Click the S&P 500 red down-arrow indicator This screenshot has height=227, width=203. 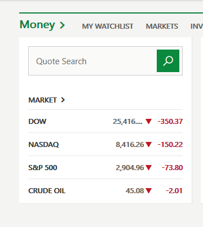[148, 167]
